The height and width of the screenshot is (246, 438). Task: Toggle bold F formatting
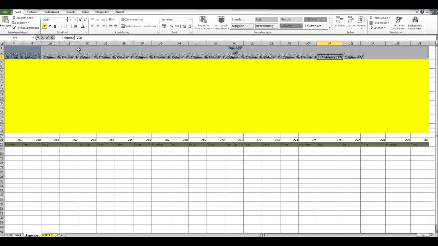[x=44, y=26]
